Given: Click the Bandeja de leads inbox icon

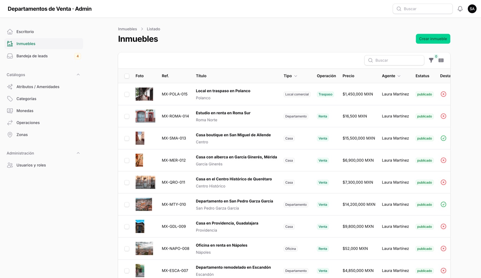Looking at the screenshot, I should (x=10, y=56).
